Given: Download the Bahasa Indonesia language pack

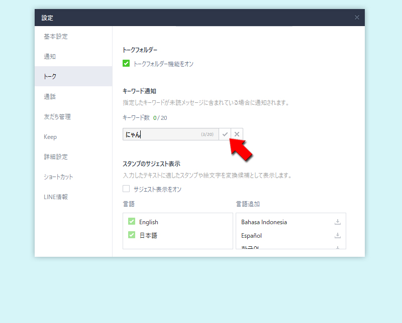Looking at the screenshot, I should pyautogui.click(x=338, y=222).
